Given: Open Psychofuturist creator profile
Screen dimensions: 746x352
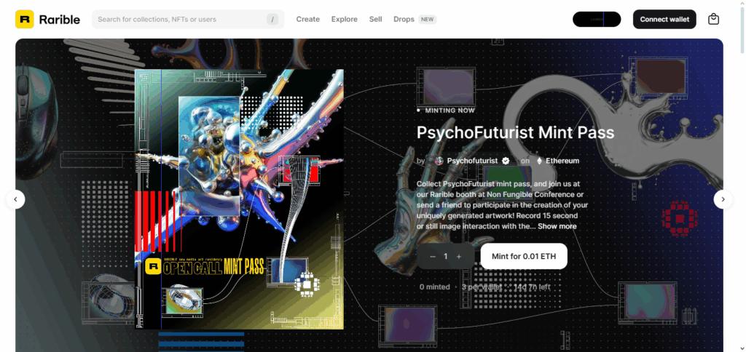Looking at the screenshot, I should click(472, 161).
